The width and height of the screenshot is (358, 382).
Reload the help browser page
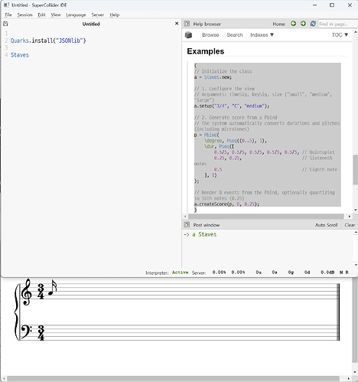(x=313, y=24)
